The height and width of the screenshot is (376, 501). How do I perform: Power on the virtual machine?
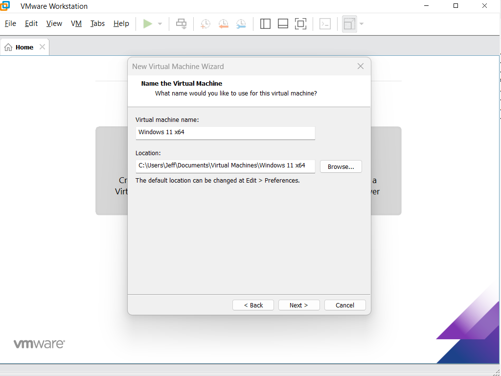(x=147, y=23)
